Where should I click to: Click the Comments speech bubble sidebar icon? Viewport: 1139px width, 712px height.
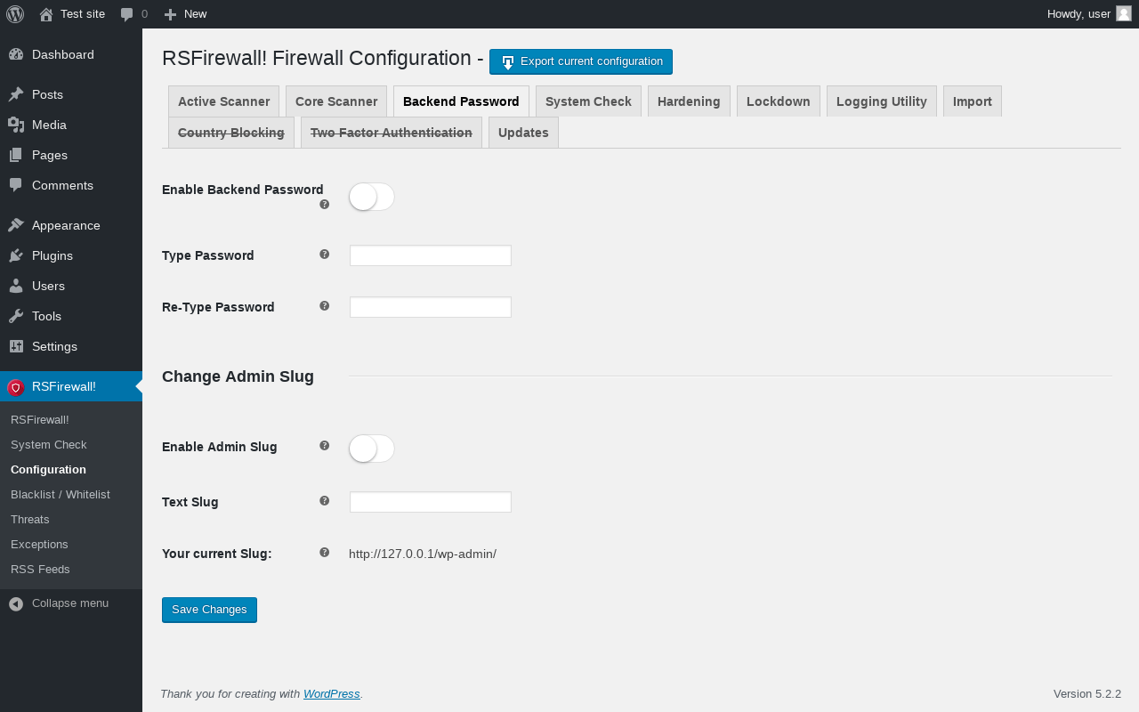pos(16,185)
